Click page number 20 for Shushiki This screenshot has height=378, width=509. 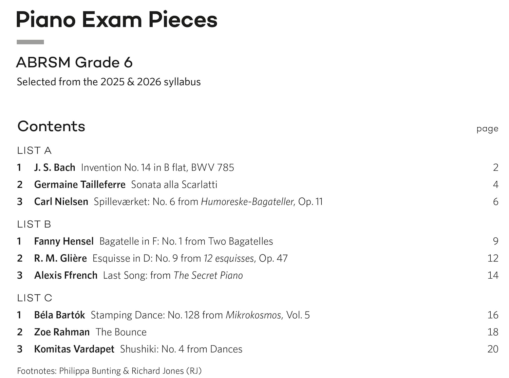point(493,349)
